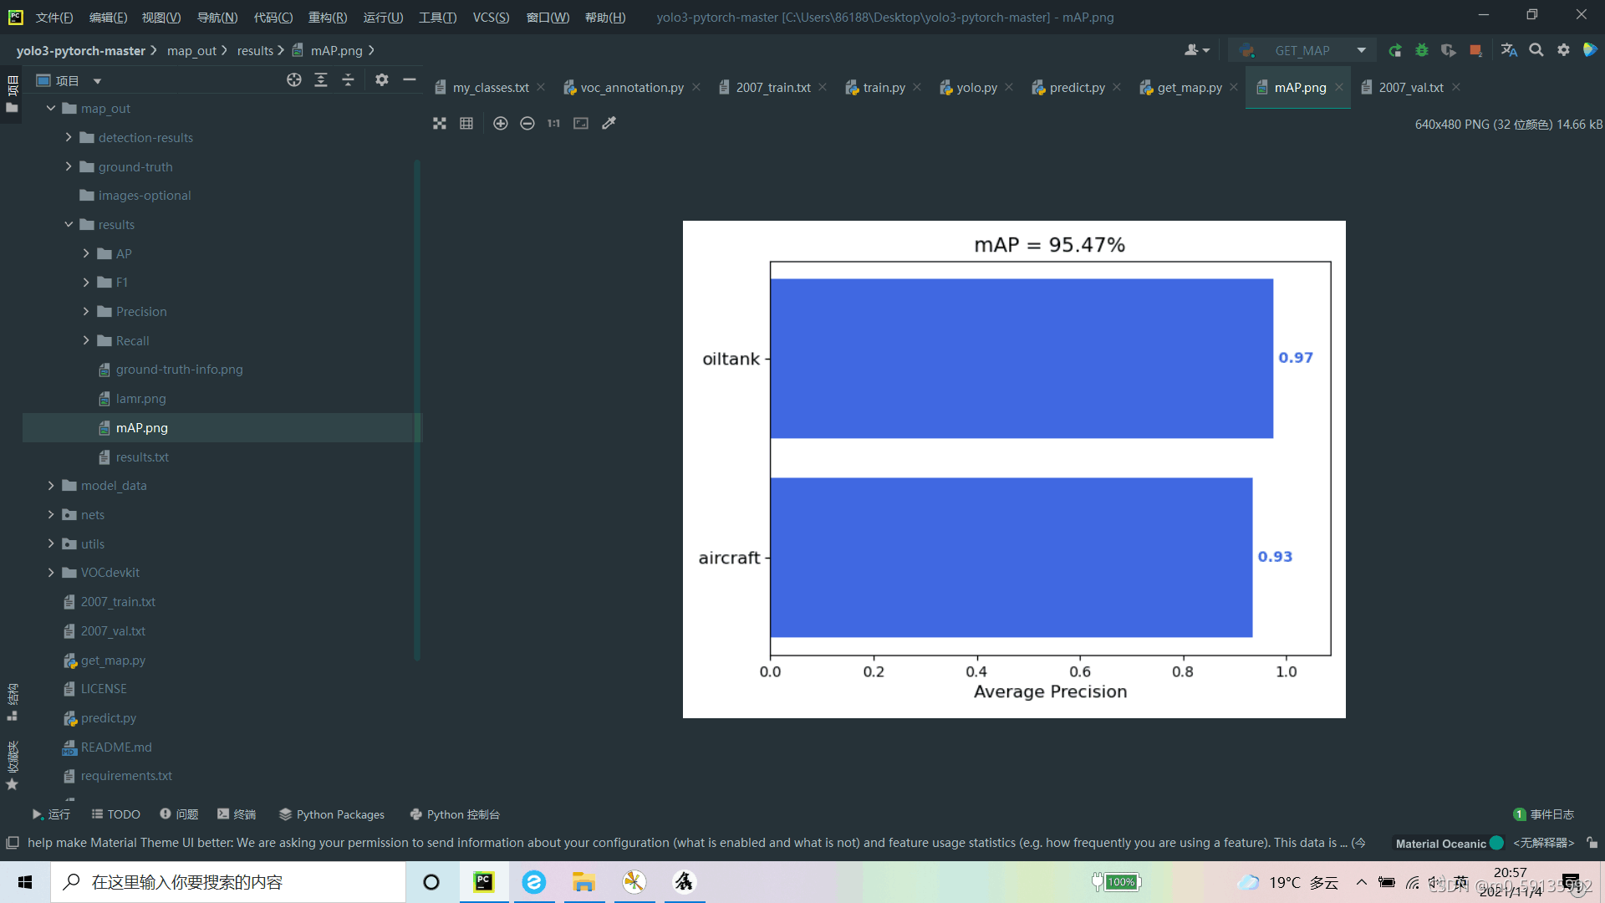Toggle the chessboard background icon
This screenshot has width=1605, height=903.
pos(440,124)
